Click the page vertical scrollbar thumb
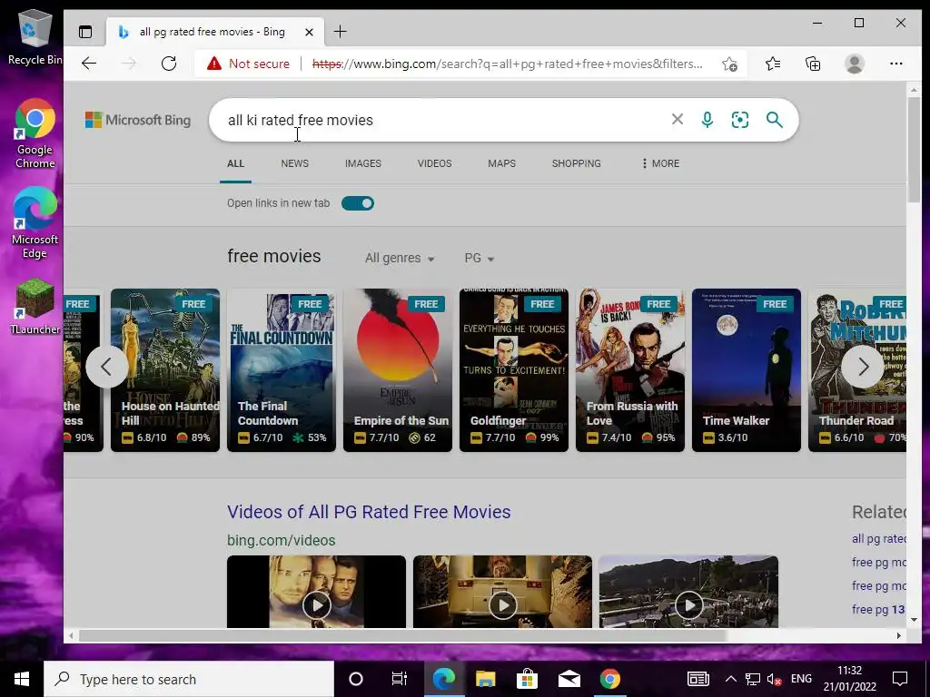This screenshot has width=930, height=697. point(914,150)
